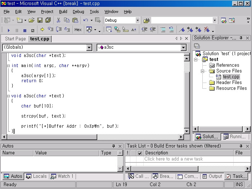Open the a3sc members dropdown

click(x=183, y=48)
